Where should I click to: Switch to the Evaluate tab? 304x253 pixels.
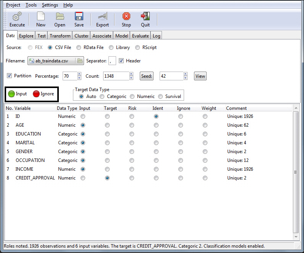click(141, 36)
